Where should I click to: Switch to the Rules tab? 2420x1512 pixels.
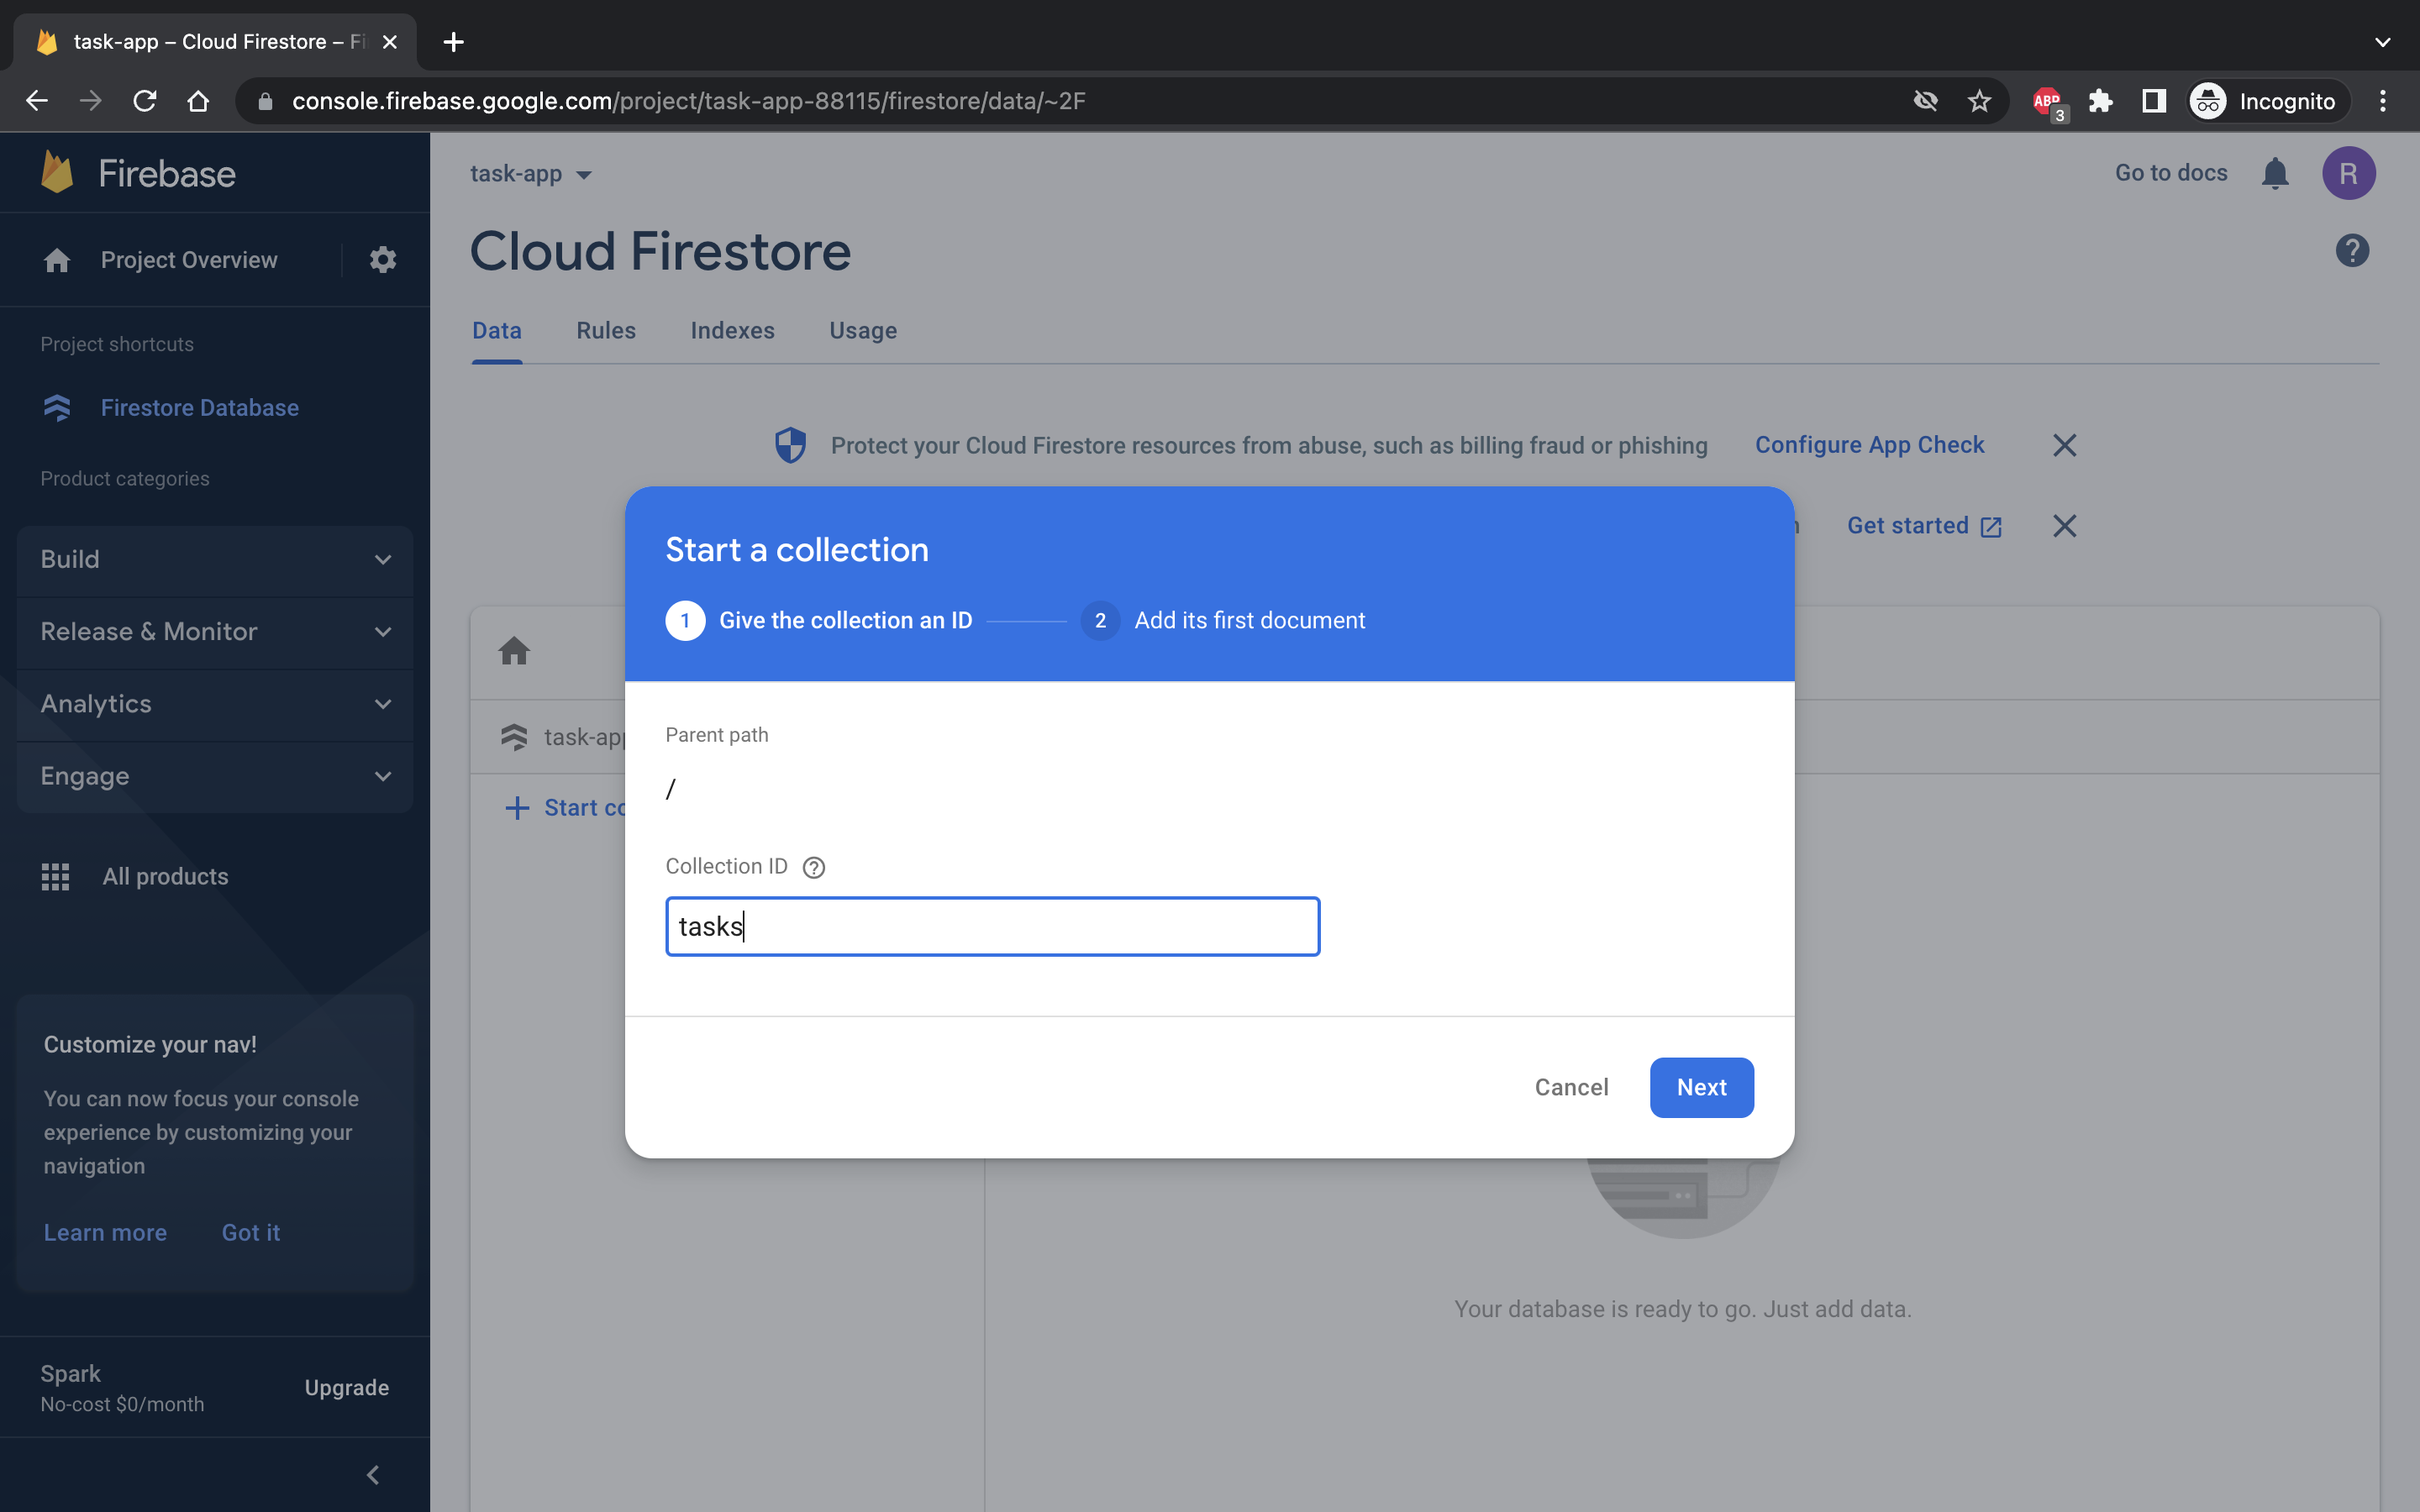click(605, 331)
